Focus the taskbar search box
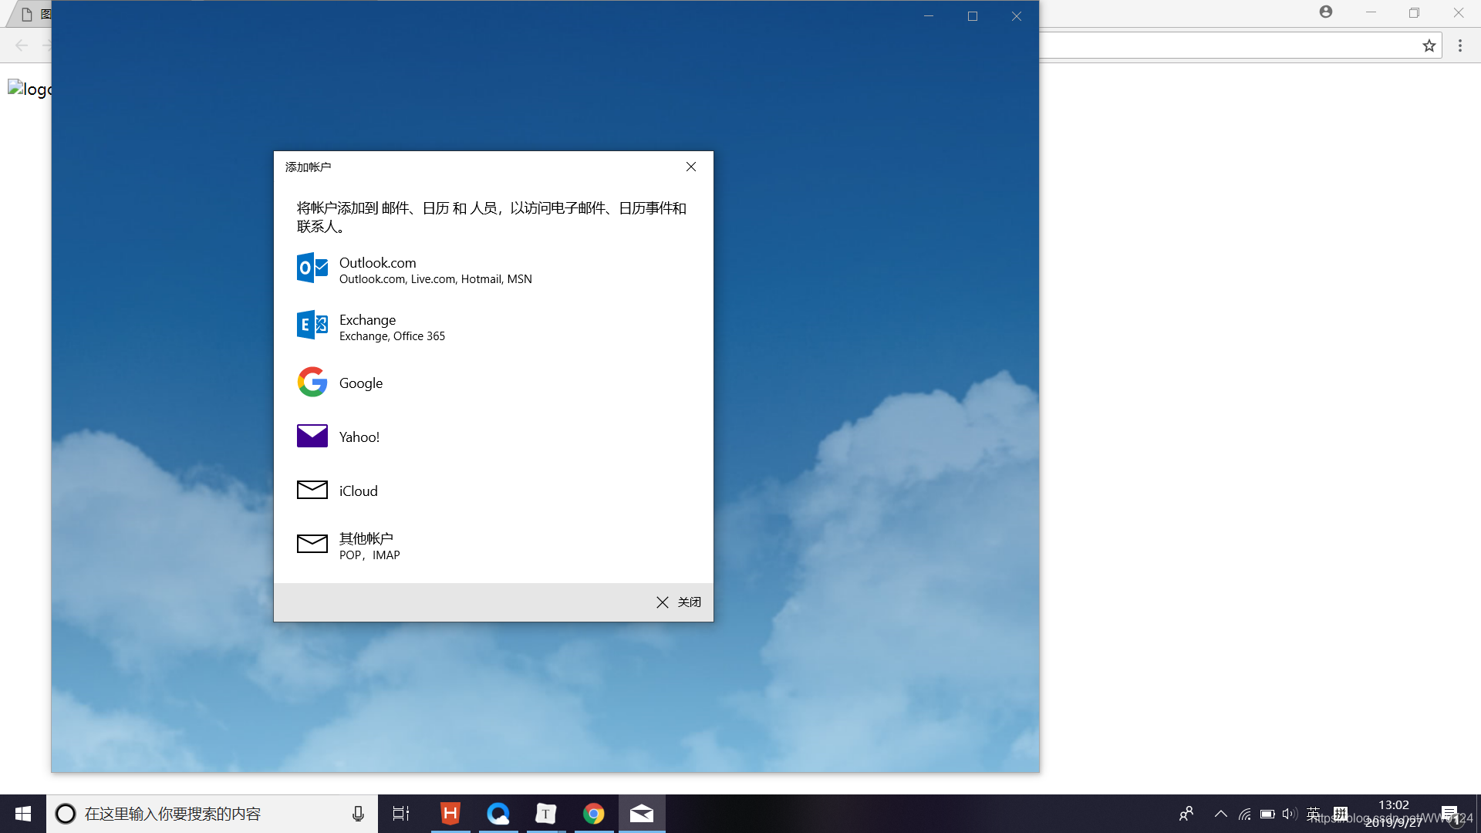The height and width of the screenshot is (833, 1481). 212,814
